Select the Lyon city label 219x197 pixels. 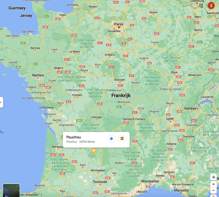click(170, 119)
